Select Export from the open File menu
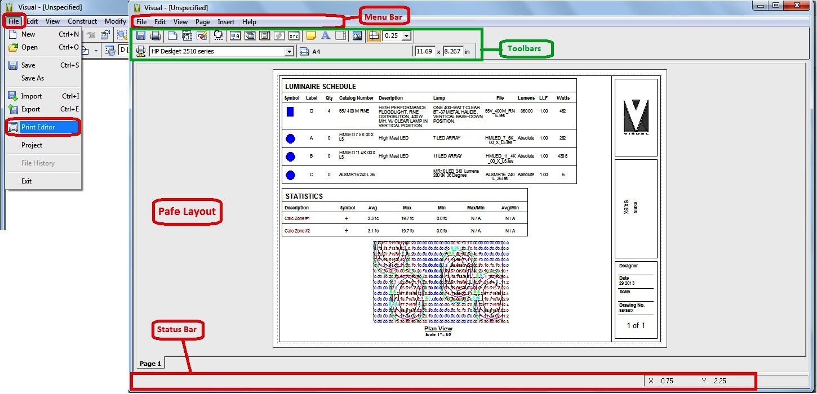 (31, 109)
